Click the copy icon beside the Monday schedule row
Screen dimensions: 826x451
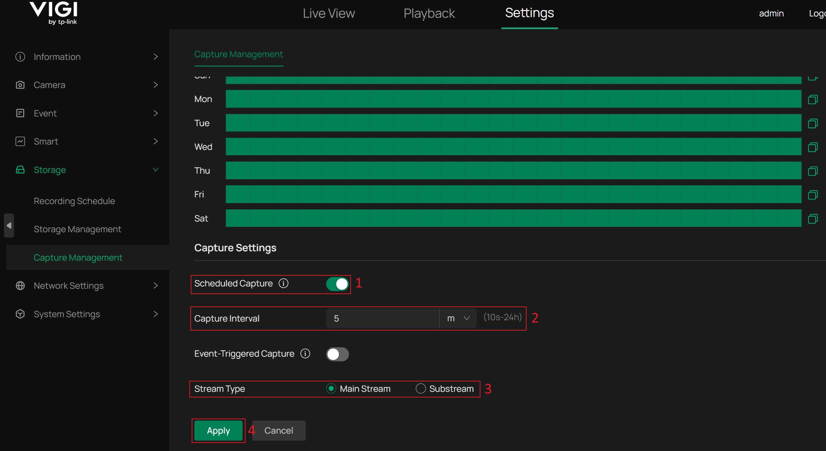(813, 99)
